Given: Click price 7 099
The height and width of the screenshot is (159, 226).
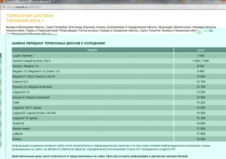Looking at the screenshot, I should (x=201, y=56).
